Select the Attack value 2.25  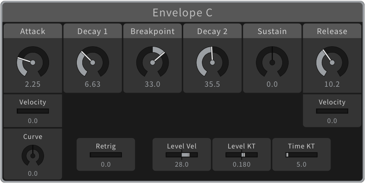click(x=33, y=84)
